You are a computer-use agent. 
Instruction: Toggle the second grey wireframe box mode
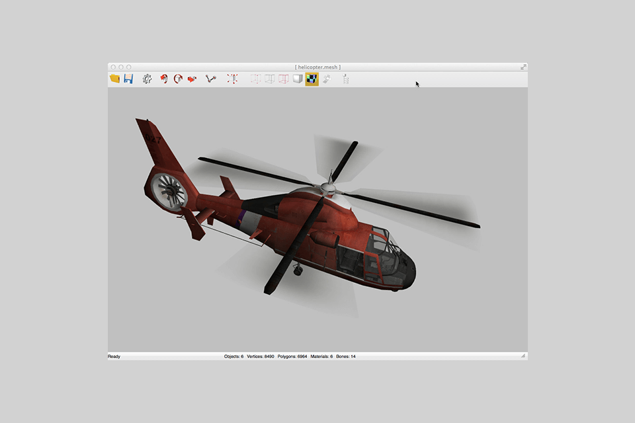[269, 79]
